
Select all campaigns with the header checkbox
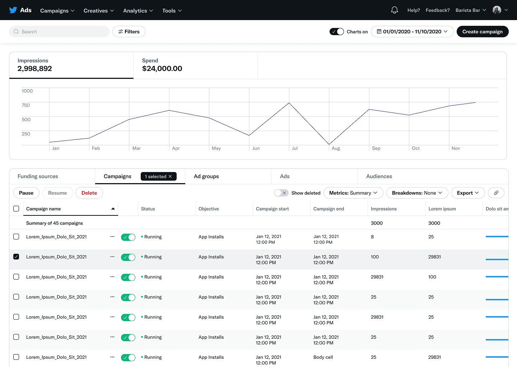tap(16, 208)
